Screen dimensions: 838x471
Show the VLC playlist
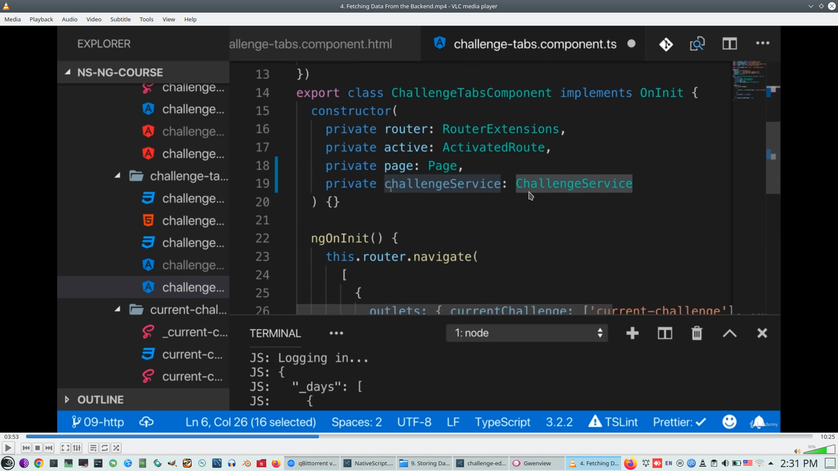tap(93, 448)
